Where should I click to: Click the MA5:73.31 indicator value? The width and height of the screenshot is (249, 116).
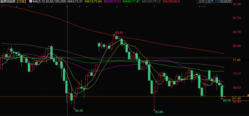tap(75, 1)
